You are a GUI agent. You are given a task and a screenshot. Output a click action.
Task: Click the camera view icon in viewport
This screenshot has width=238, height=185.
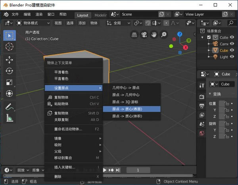pos(144,35)
